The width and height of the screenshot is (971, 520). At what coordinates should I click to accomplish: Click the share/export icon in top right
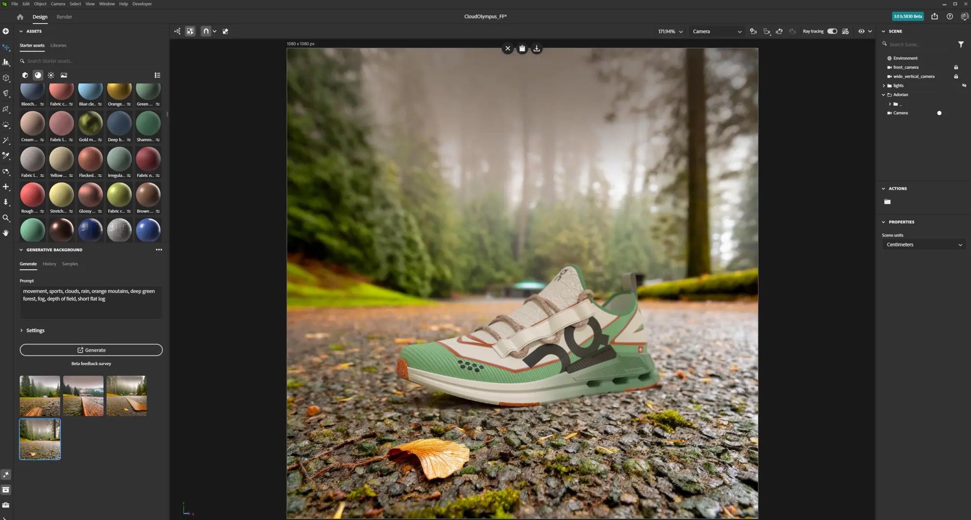[x=935, y=16]
